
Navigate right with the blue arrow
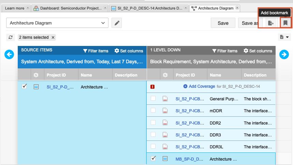tap(284, 54)
